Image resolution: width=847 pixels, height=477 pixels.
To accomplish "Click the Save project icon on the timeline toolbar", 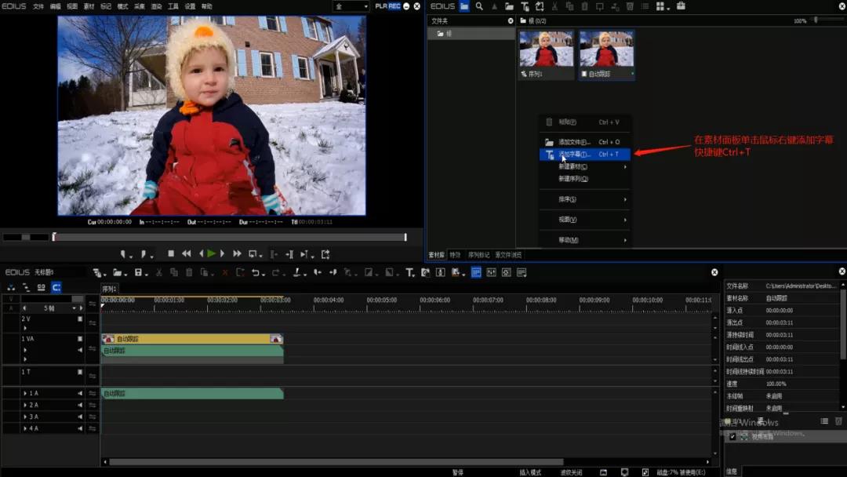I will pyautogui.click(x=138, y=273).
